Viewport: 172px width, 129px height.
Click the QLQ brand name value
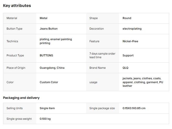125,68
